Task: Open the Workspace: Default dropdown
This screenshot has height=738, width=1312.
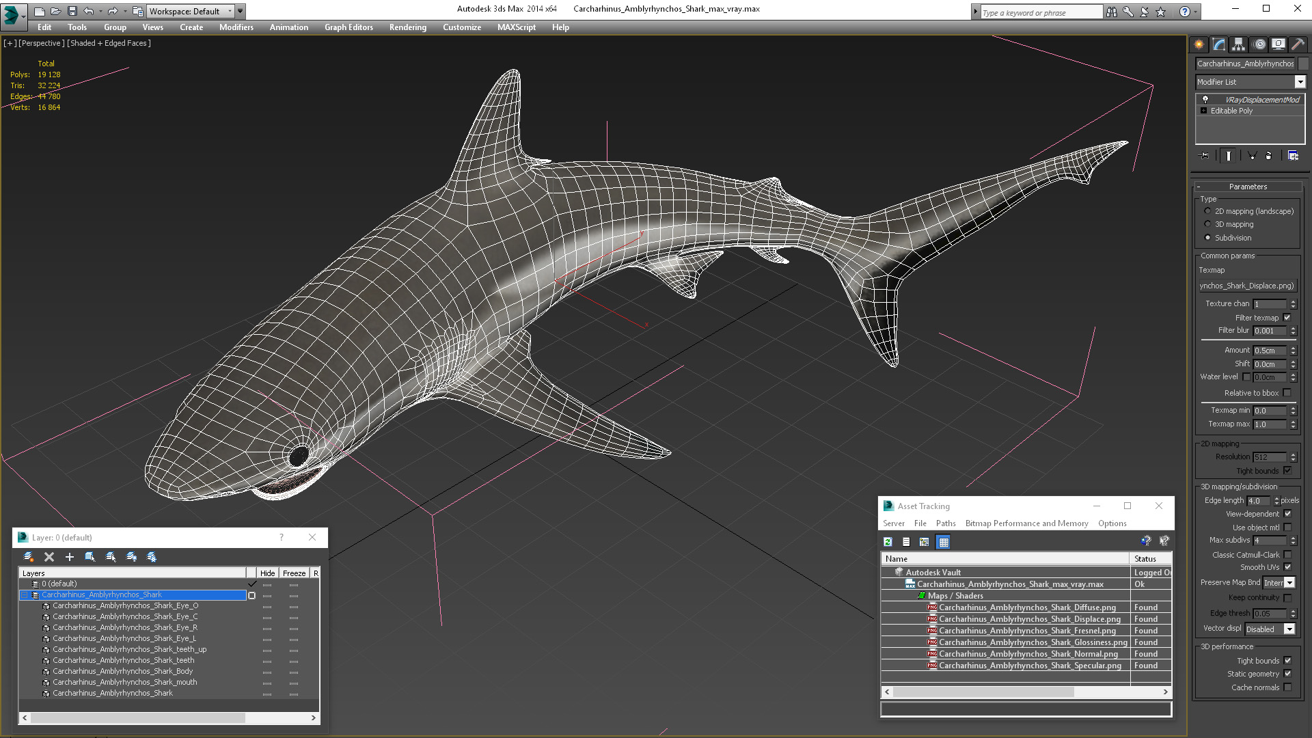Action: coord(191,11)
